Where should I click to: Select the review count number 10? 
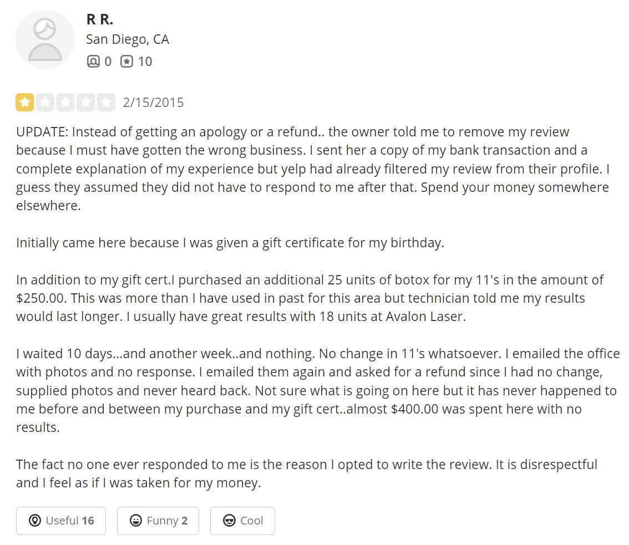145,62
